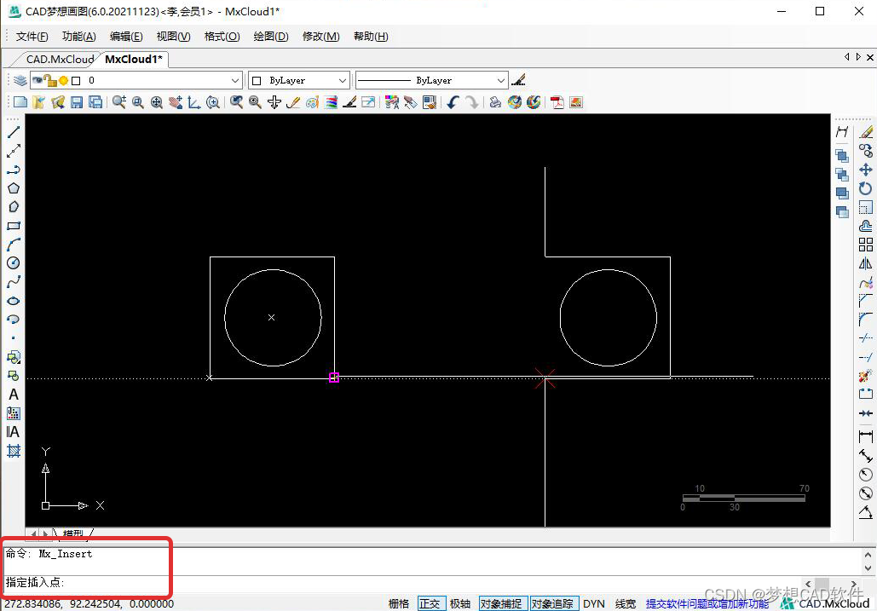Open the 绘图(D) menu

(x=271, y=37)
